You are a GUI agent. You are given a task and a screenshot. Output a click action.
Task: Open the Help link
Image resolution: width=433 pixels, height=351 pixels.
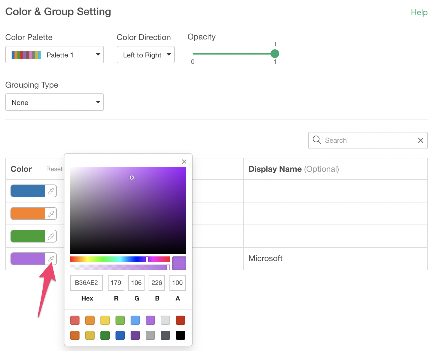tap(419, 12)
